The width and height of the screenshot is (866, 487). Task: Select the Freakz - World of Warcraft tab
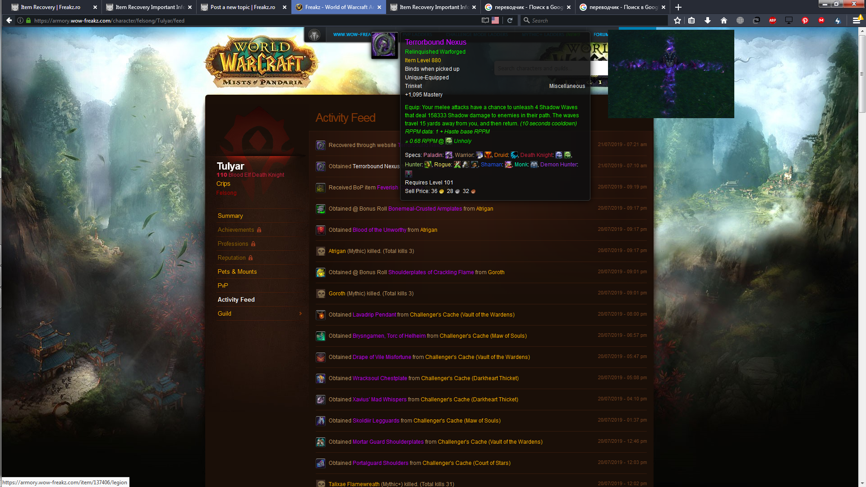(338, 7)
